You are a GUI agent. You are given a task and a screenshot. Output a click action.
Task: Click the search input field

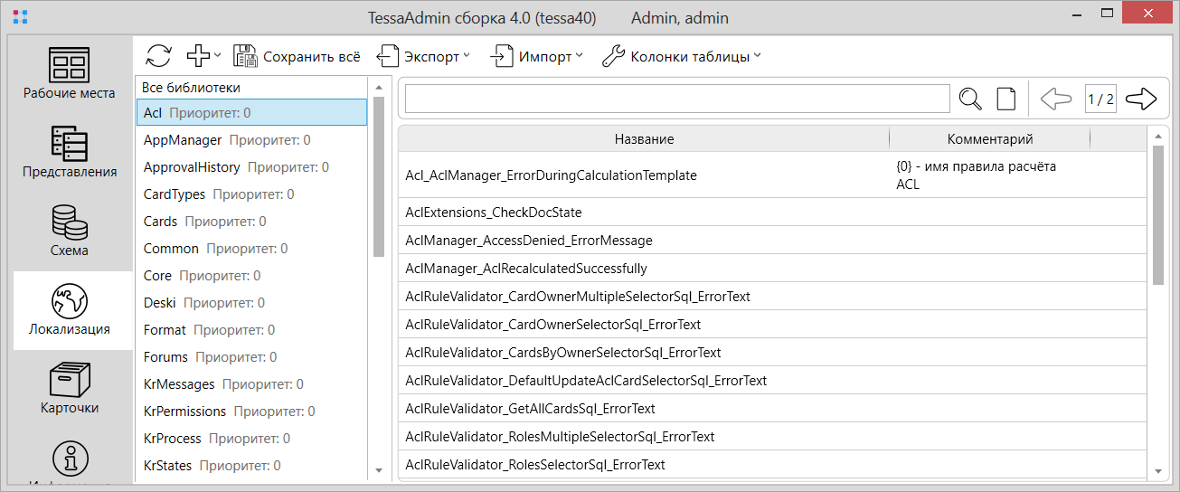click(676, 99)
